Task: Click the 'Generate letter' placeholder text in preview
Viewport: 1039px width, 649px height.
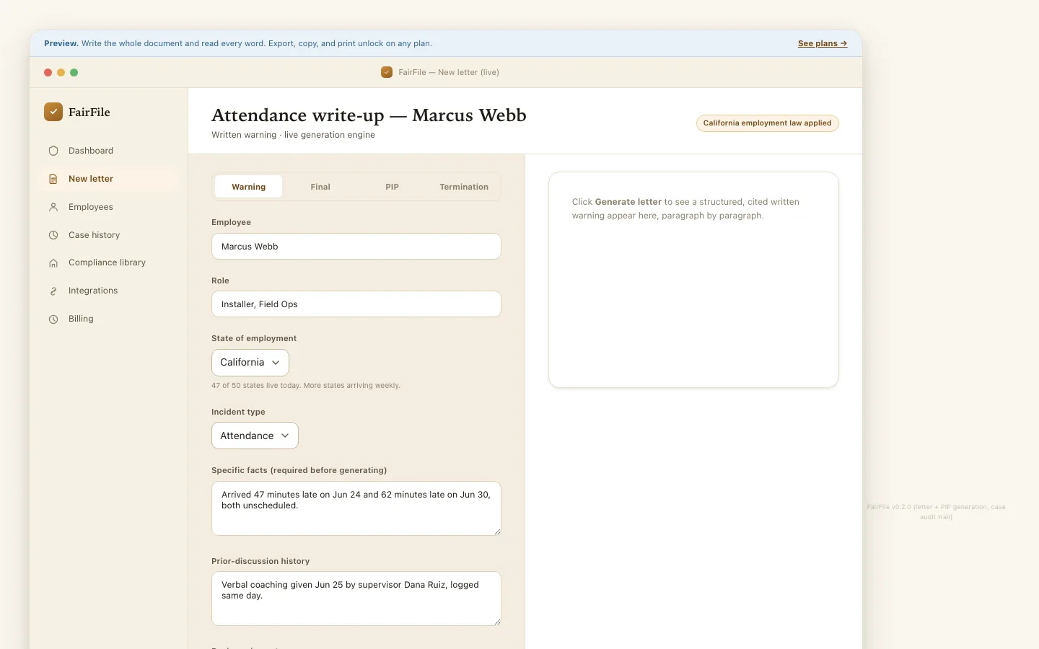Action: click(628, 202)
